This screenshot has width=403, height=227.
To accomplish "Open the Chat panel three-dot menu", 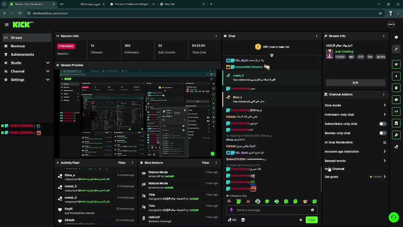I will [316, 36].
